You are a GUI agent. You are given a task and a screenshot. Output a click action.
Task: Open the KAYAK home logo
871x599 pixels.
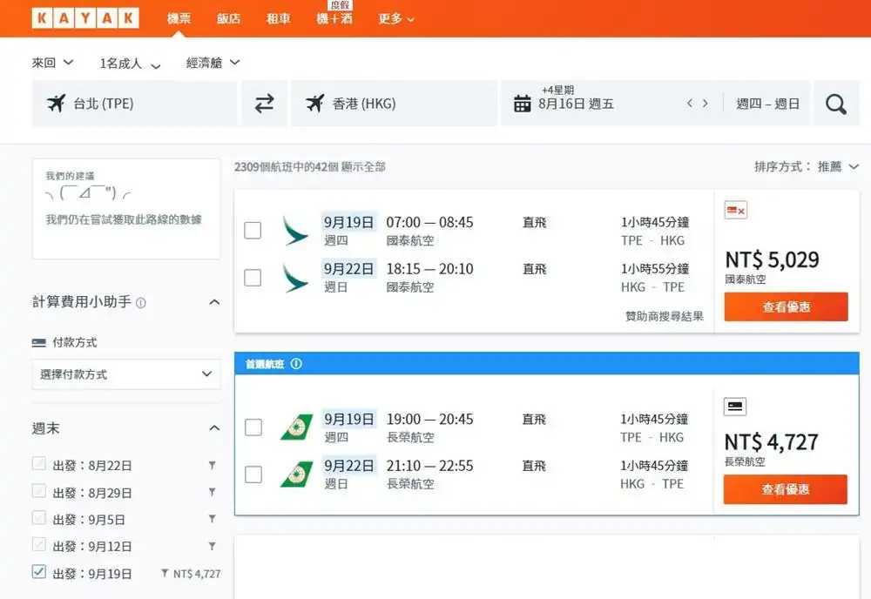[x=85, y=18]
